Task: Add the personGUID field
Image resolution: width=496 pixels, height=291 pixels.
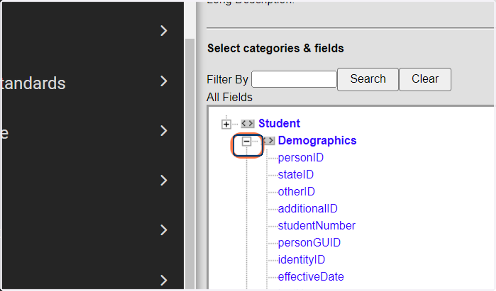Action: click(x=309, y=242)
